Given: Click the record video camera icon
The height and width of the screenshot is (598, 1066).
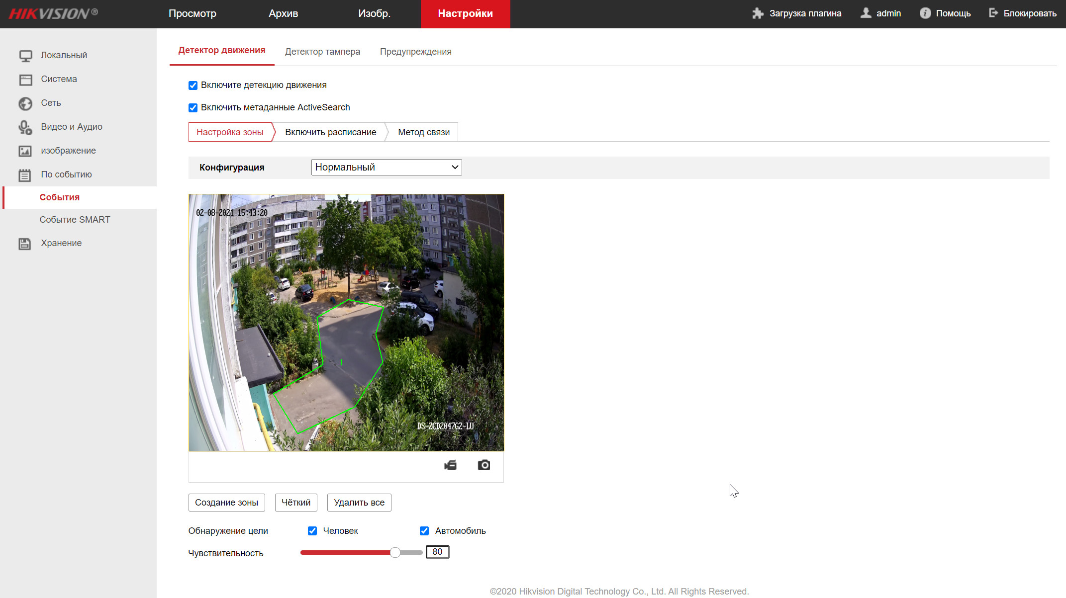Looking at the screenshot, I should pyautogui.click(x=450, y=465).
